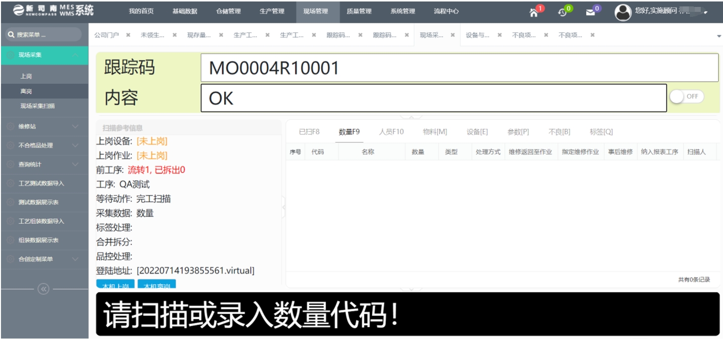Click the 本机上岗 button
Image resolution: width=723 pixels, height=339 pixels.
pos(115,285)
